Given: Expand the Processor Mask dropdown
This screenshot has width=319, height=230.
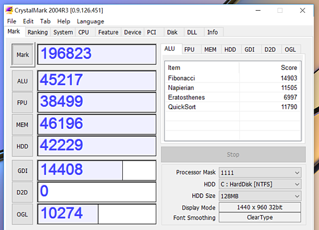Looking at the screenshot, I should click(x=260, y=172).
